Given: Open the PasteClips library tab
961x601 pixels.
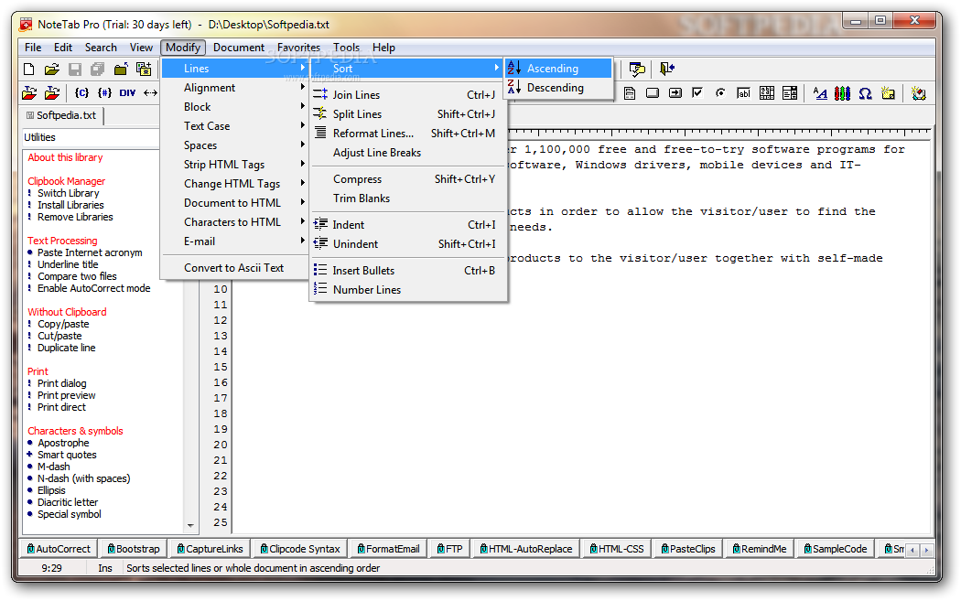Looking at the screenshot, I should point(688,549).
